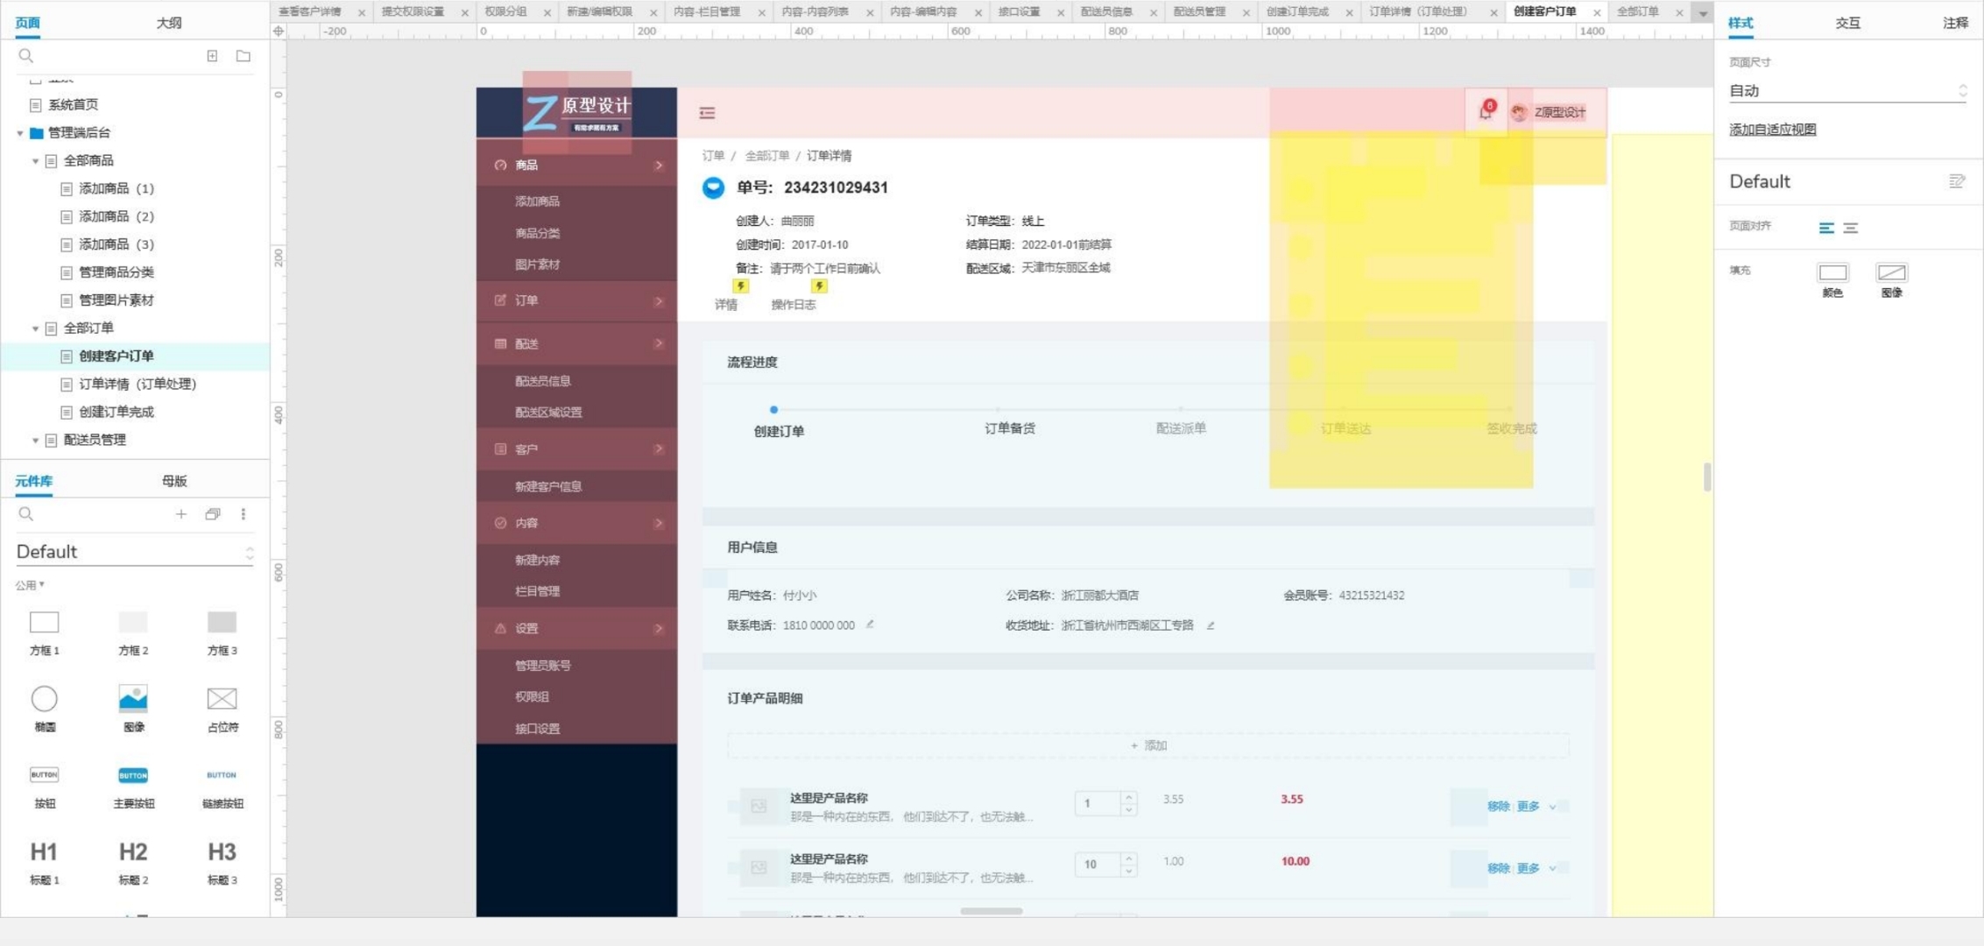Select the 方框 1 box widget

(45, 632)
